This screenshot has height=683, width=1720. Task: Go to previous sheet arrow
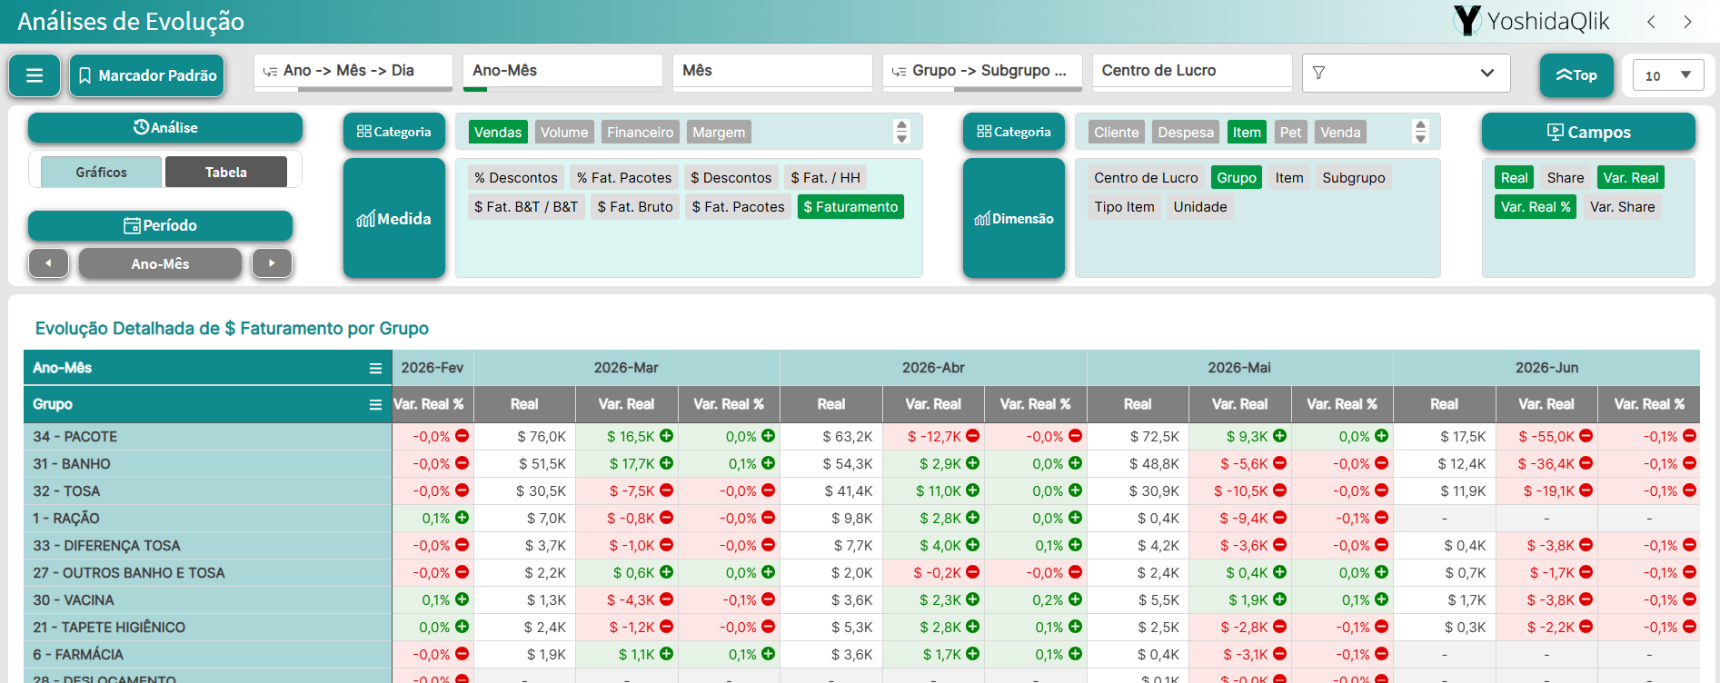[1651, 22]
